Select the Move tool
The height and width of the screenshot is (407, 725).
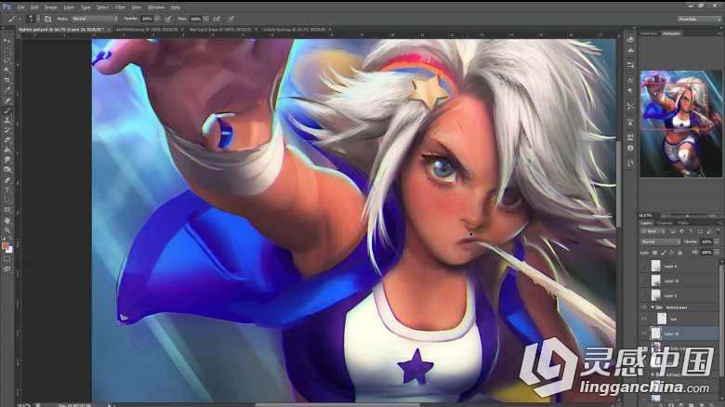[7, 41]
